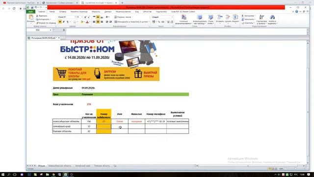Screen dimensions: 314x177
Task: Apply the red font color A
Action: click(x=87, y=22)
